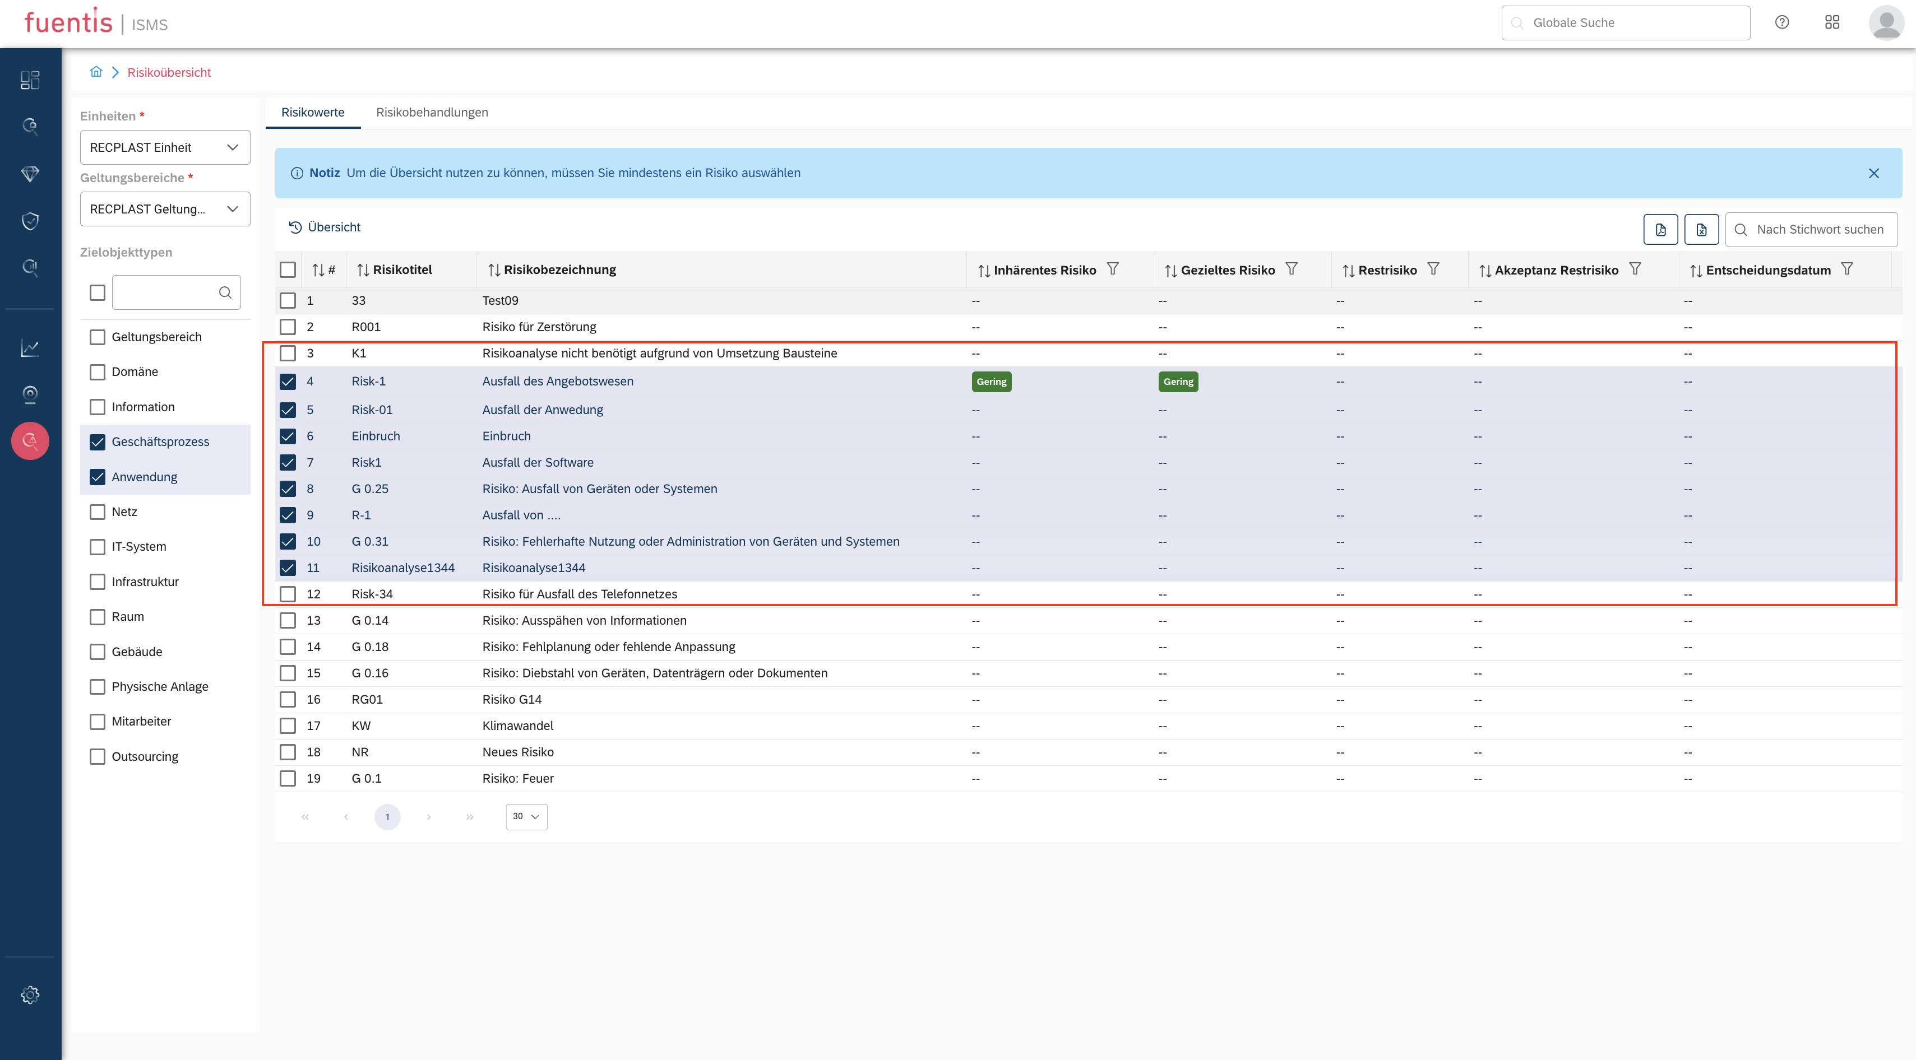Click the PDF export icon button
Screen dimensions: 1916x1060
tap(1660, 230)
